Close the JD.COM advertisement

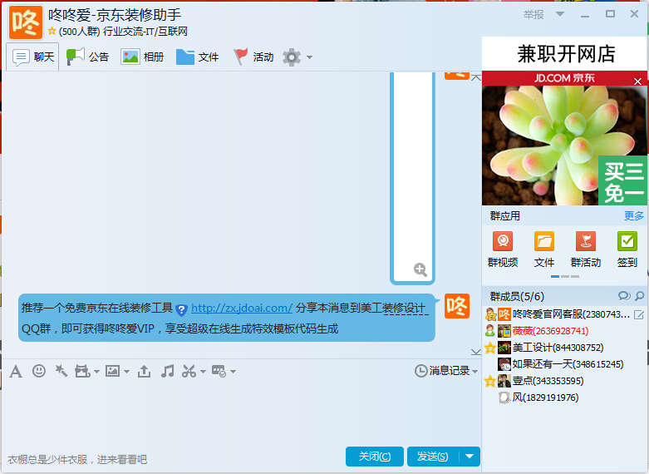coord(638,81)
